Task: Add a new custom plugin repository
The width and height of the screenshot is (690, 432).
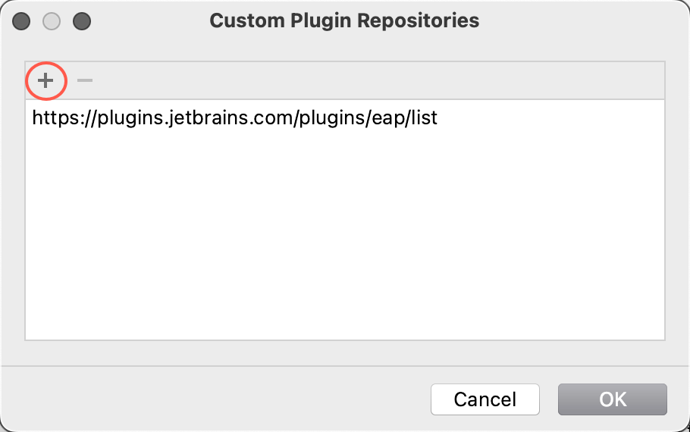Action: [x=45, y=80]
